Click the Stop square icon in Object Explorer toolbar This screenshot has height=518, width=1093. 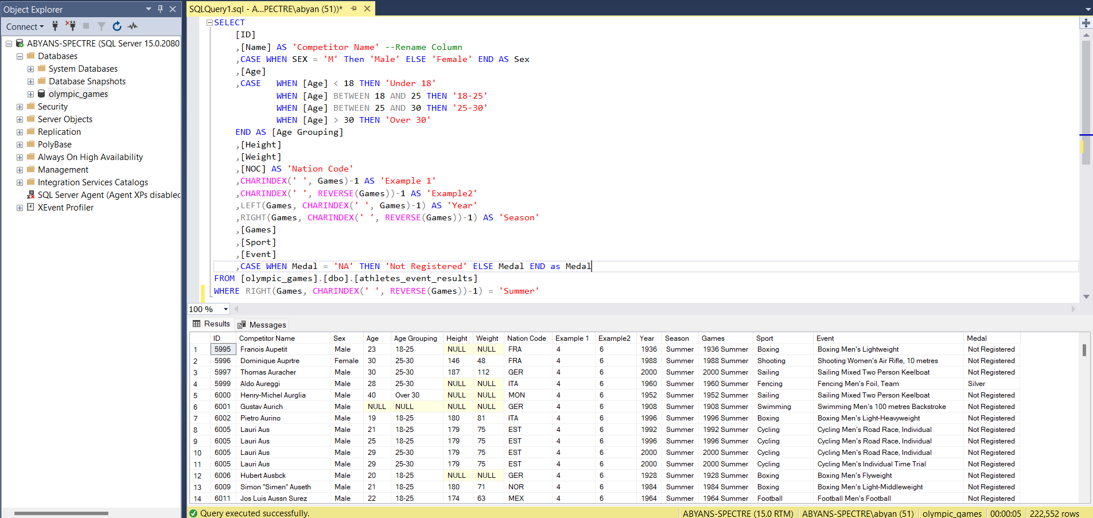[x=86, y=26]
